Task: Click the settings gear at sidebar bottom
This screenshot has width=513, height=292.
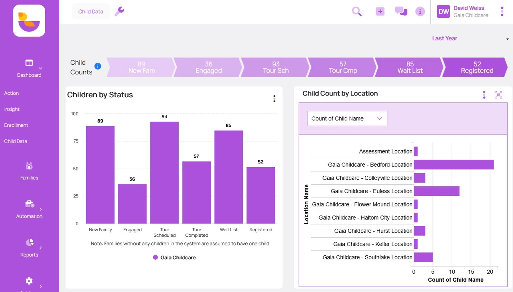Action: coord(29,281)
